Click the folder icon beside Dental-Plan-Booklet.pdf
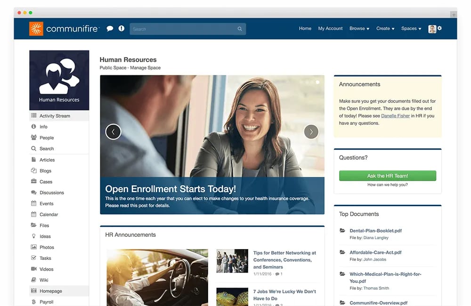The height and width of the screenshot is (306, 471). [x=342, y=230]
